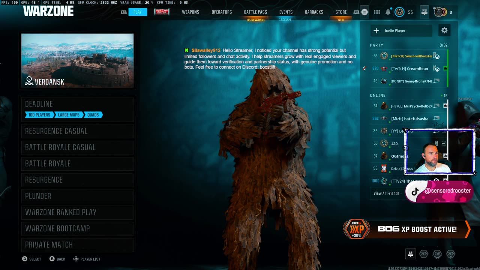
Task: Click the TikTok logo in the overlay
Action: pos(415,192)
